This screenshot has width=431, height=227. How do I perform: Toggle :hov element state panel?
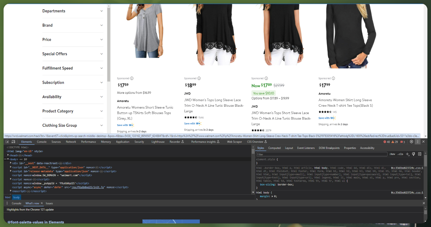point(393,154)
